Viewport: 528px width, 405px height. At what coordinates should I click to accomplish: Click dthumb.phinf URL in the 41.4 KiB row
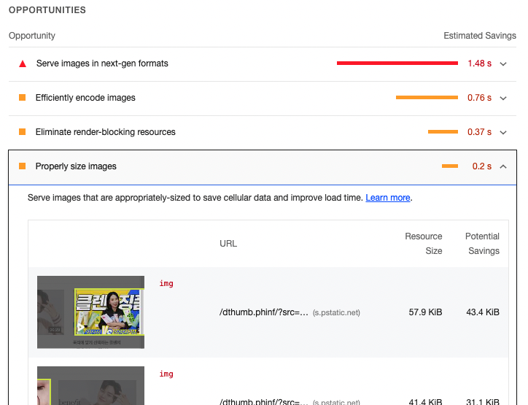point(264,401)
